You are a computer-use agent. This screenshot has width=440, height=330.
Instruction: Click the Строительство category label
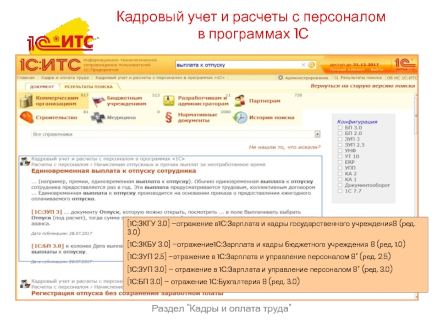click(57, 118)
